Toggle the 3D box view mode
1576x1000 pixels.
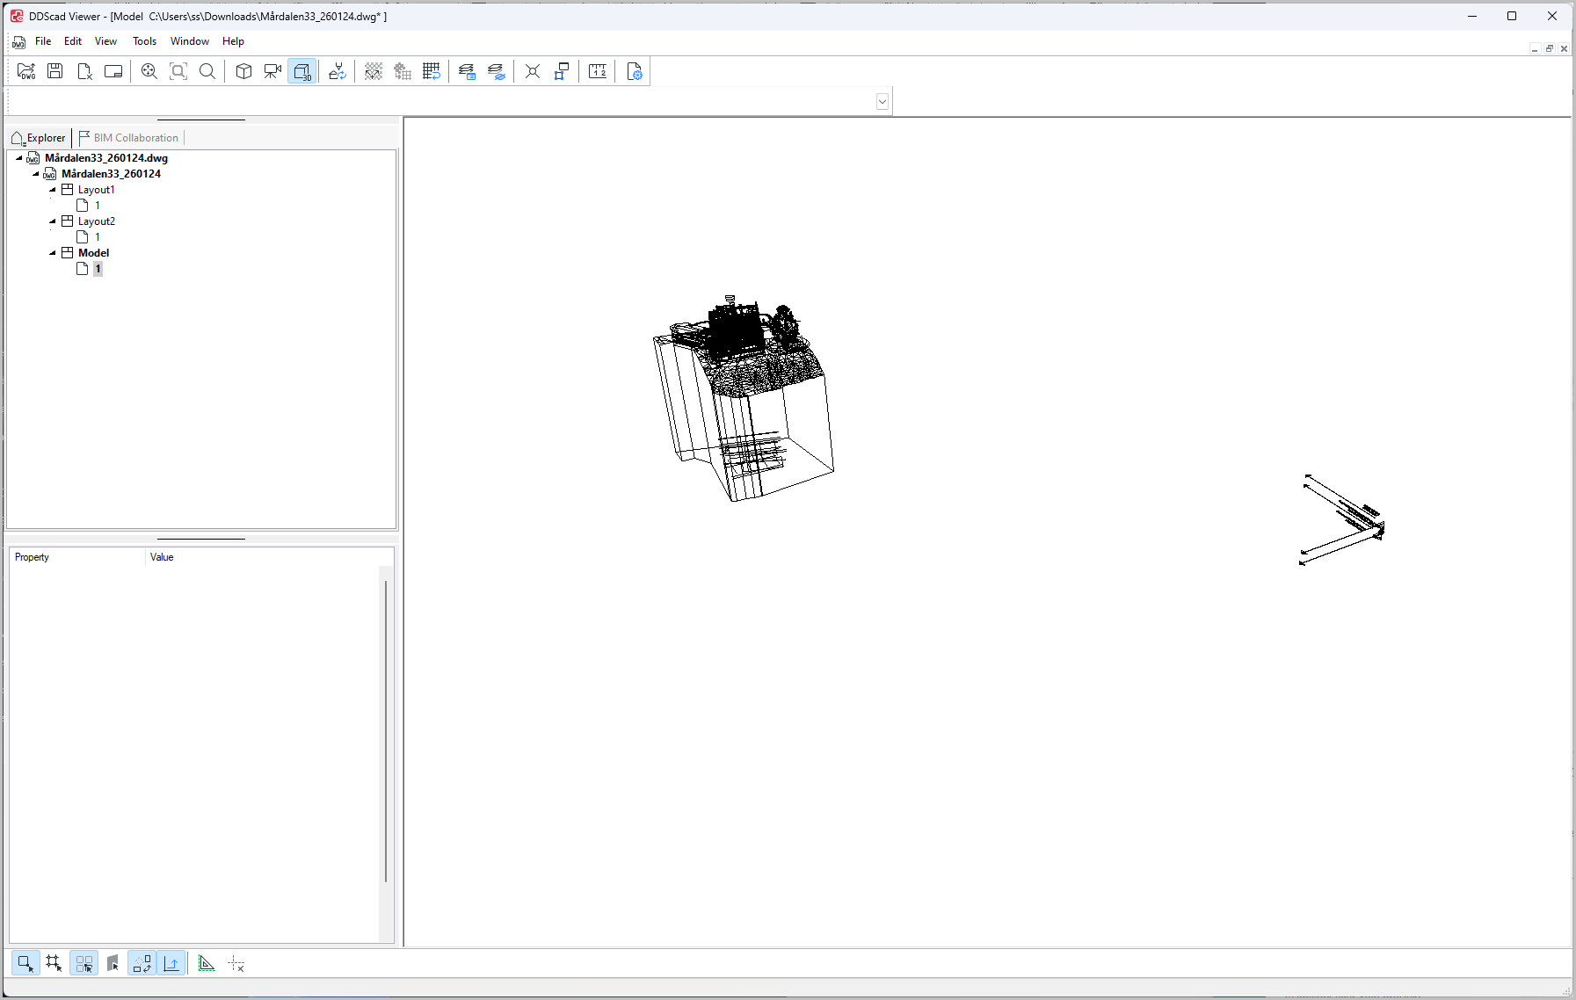point(302,72)
